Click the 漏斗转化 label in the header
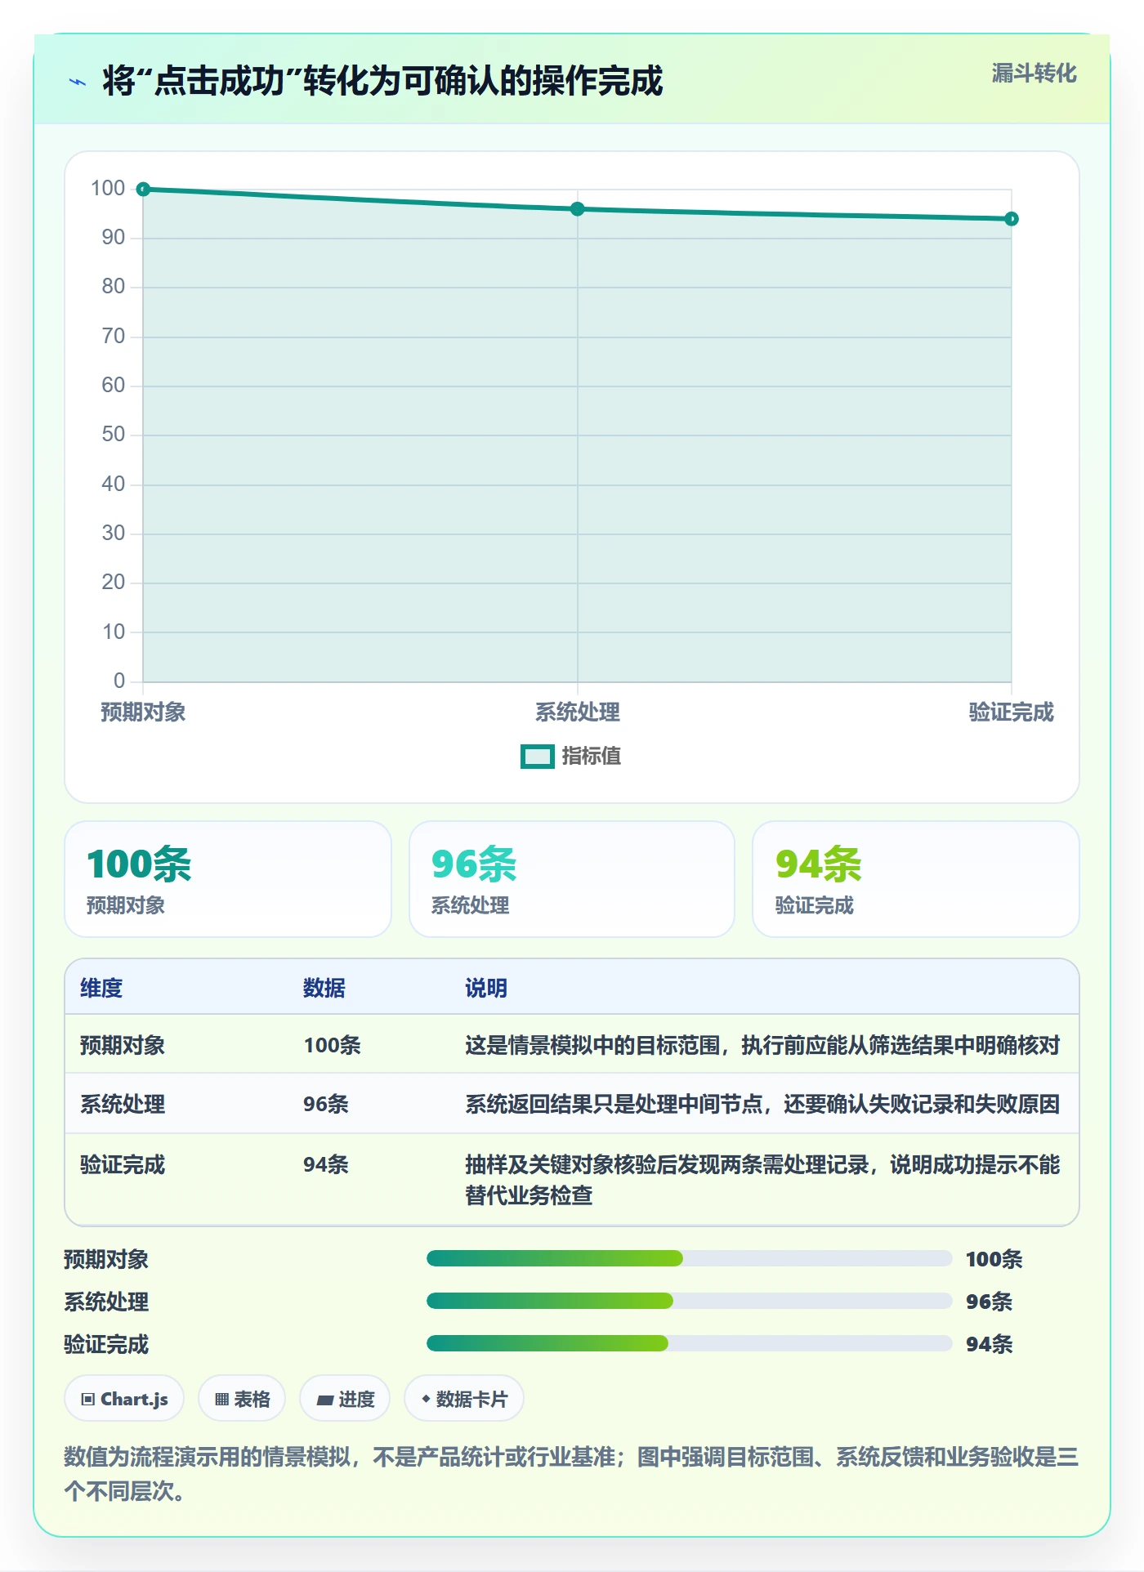The image size is (1144, 1572). (x=1034, y=74)
